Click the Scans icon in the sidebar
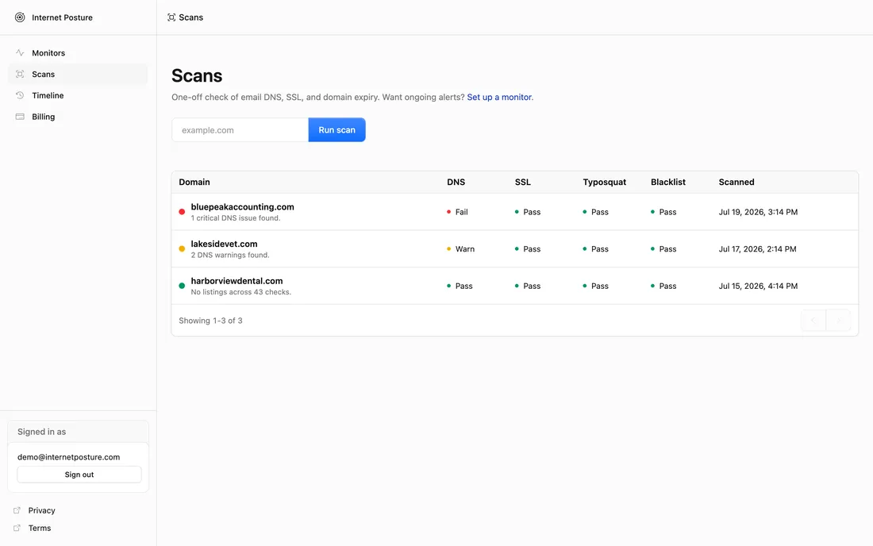Image resolution: width=873 pixels, height=546 pixels. pyautogui.click(x=20, y=74)
